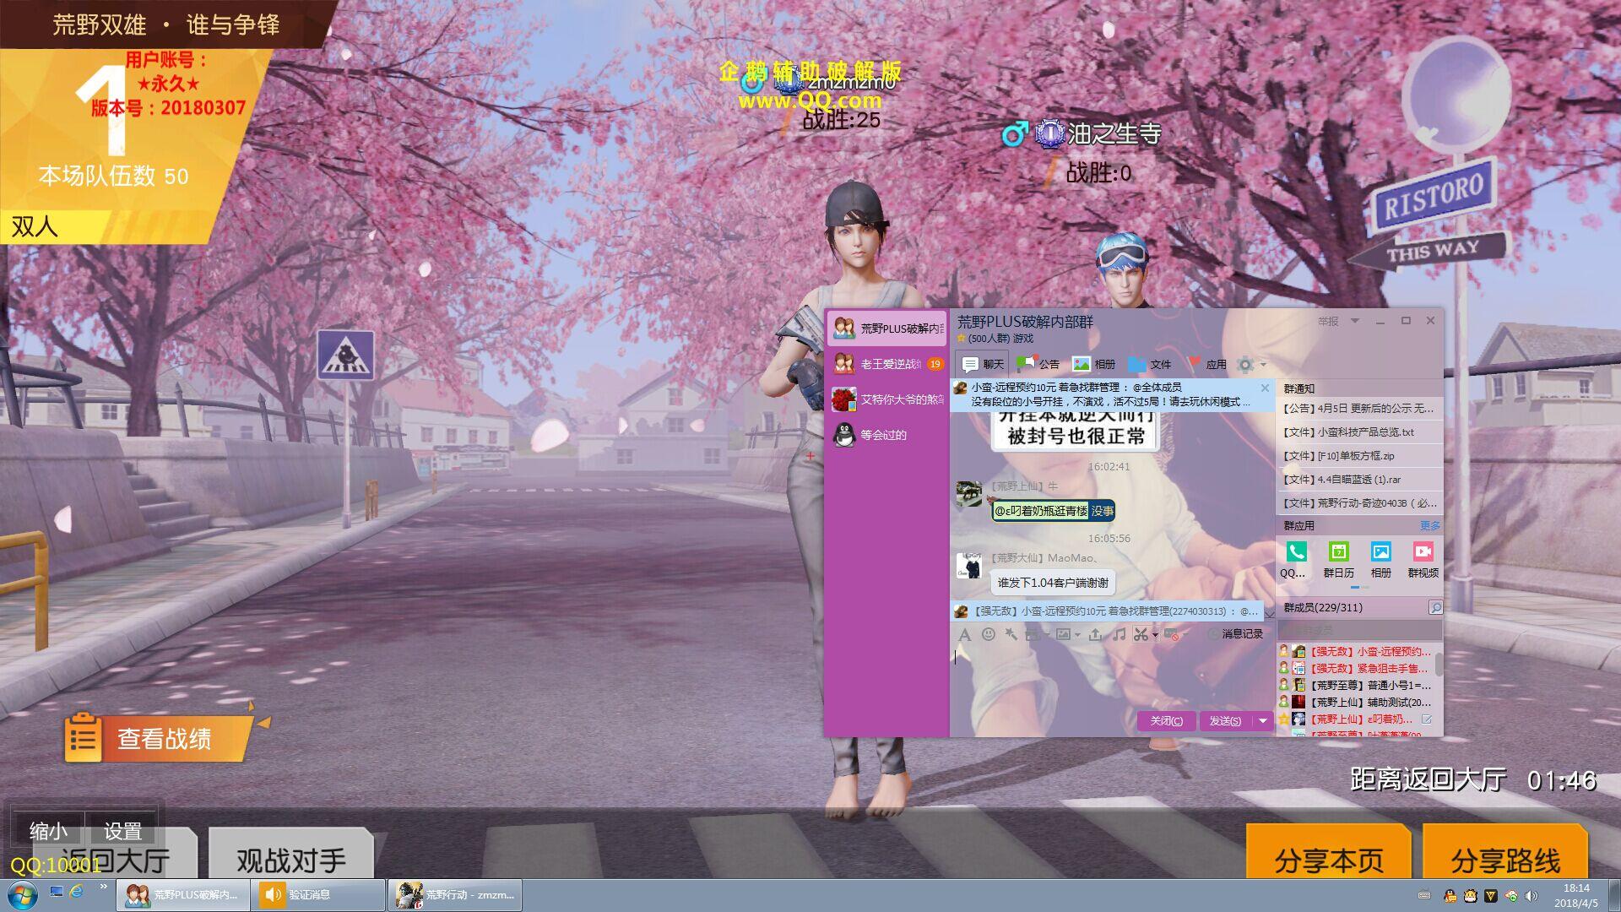The height and width of the screenshot is (912, 1621).
Task: Select the 老王爱逆战 conversation with 19 unread
Action: (x=886, y=364)
